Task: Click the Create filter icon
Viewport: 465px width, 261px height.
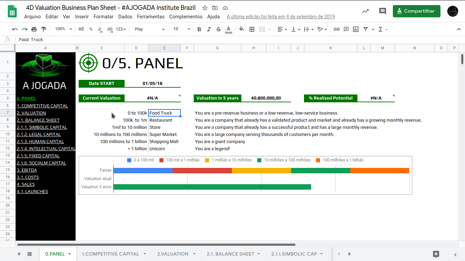Action: (x=366, y=29)
